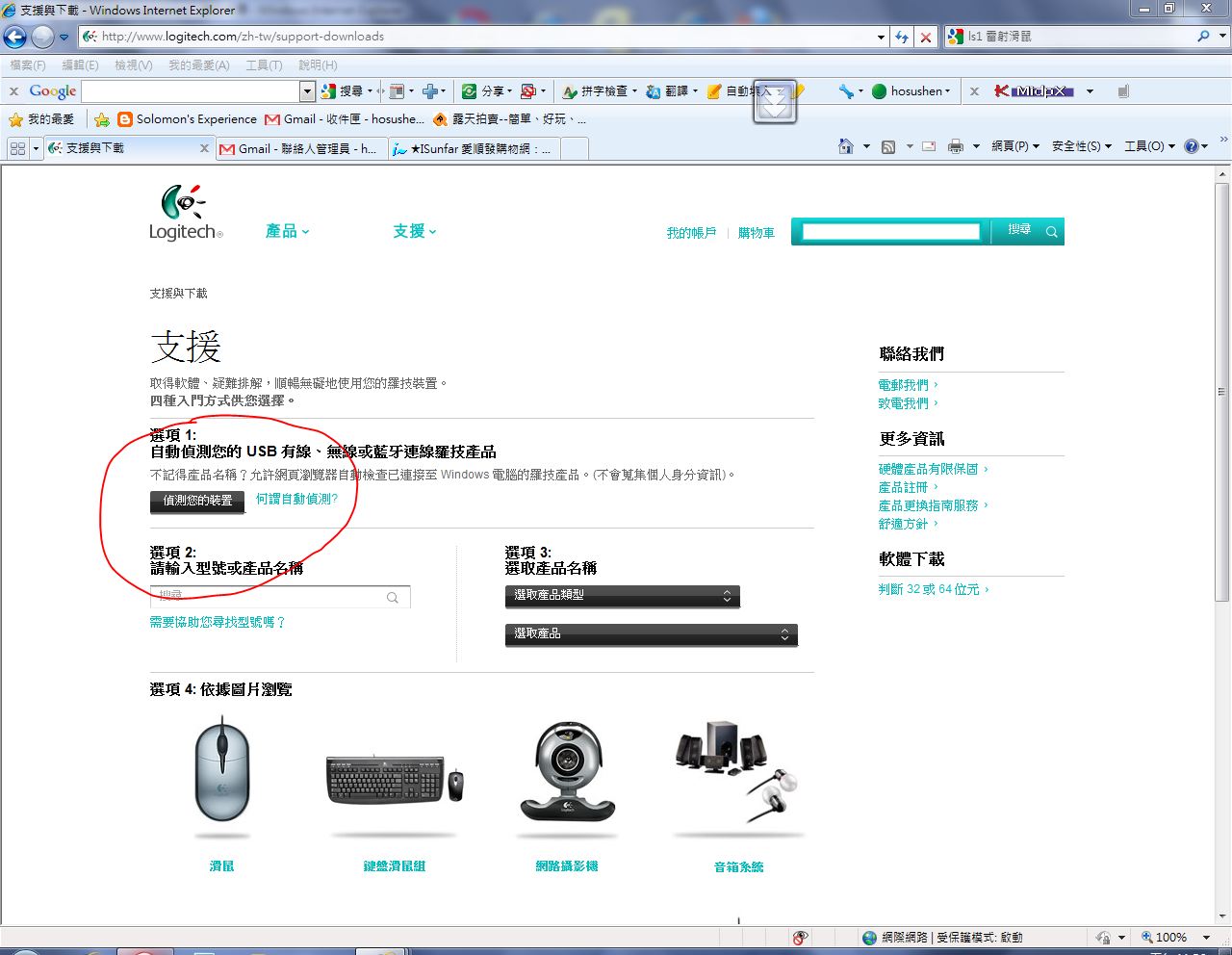
Task: Open the 選取產品 dropdown
Action: 651,634
